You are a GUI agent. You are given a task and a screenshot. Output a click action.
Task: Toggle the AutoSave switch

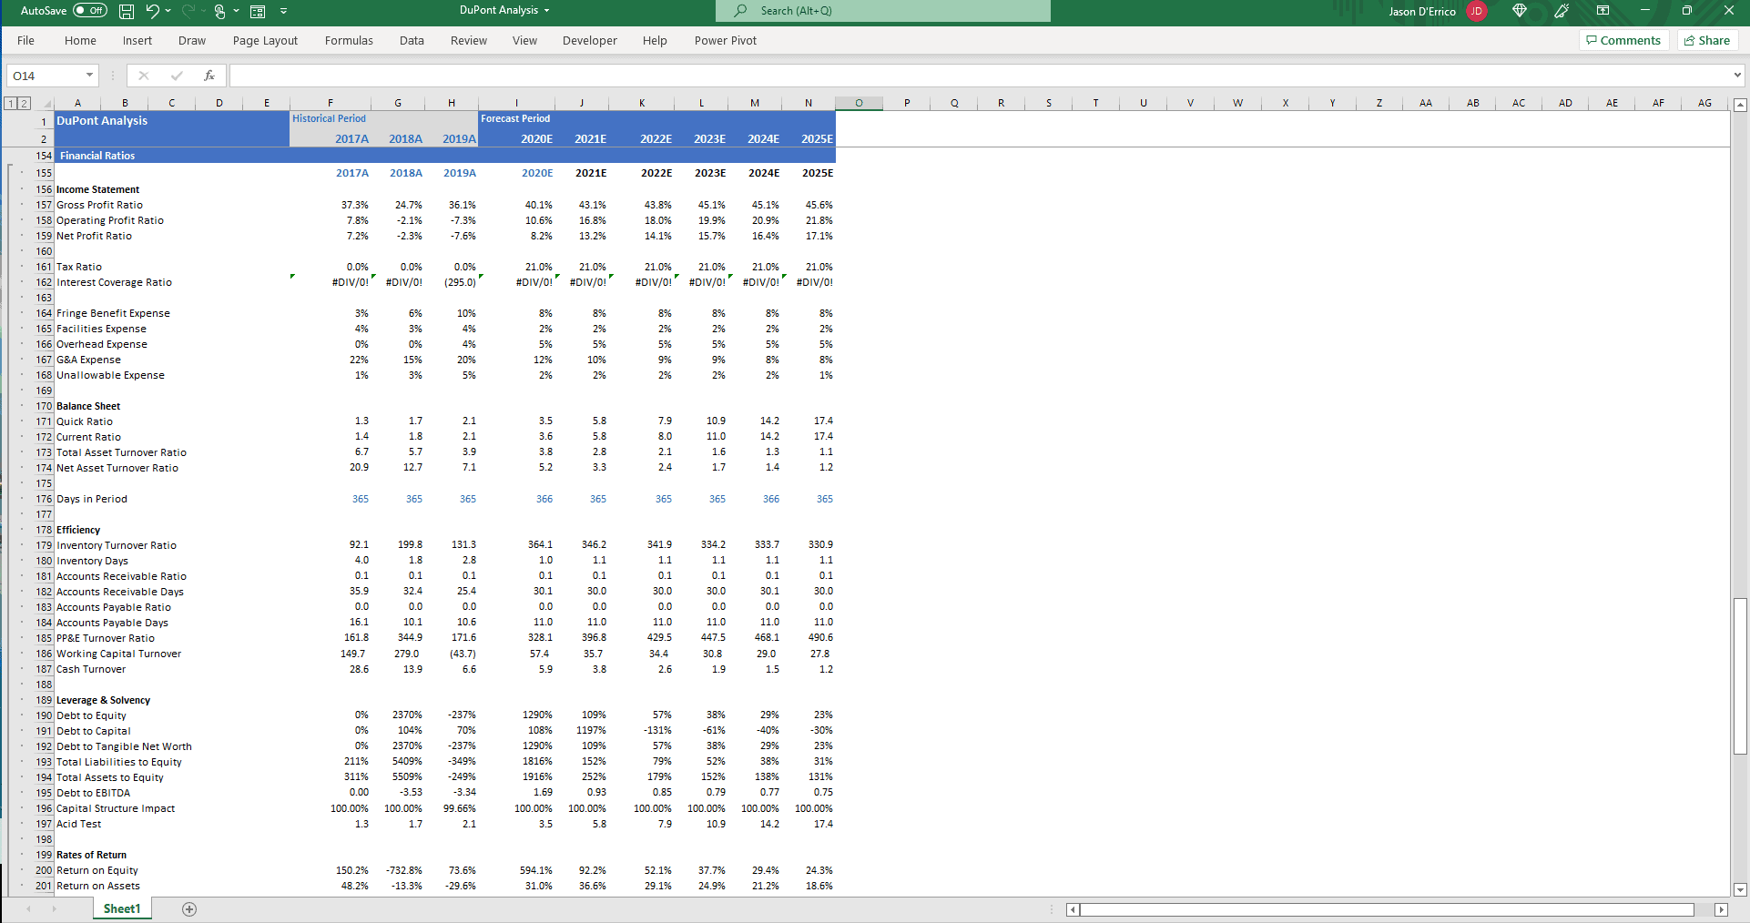coord(89,11)
